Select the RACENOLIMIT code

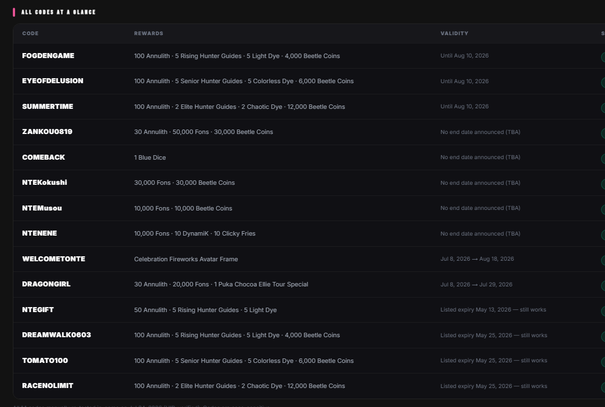[47, 385]
